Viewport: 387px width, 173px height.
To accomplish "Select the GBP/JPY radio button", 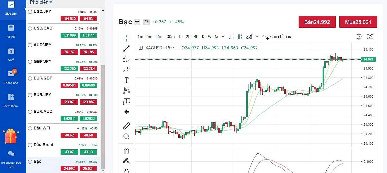I will [x=30, y=62].
